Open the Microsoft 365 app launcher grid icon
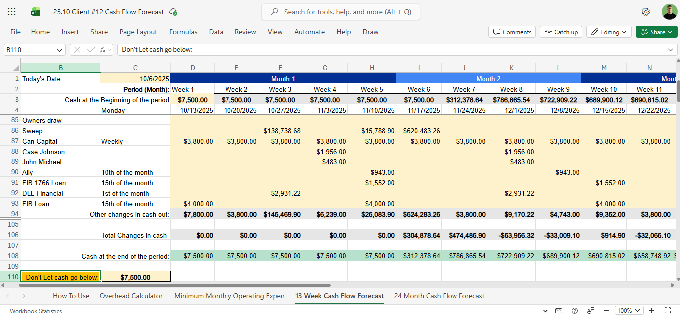 click(x=11, y=11)
